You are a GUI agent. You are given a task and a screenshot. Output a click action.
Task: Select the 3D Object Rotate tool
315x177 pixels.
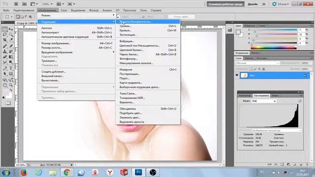[x=5, y=80]
